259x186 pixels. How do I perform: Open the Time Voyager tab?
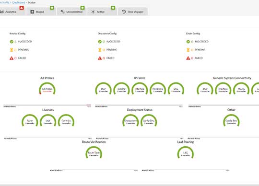point(133,12)
